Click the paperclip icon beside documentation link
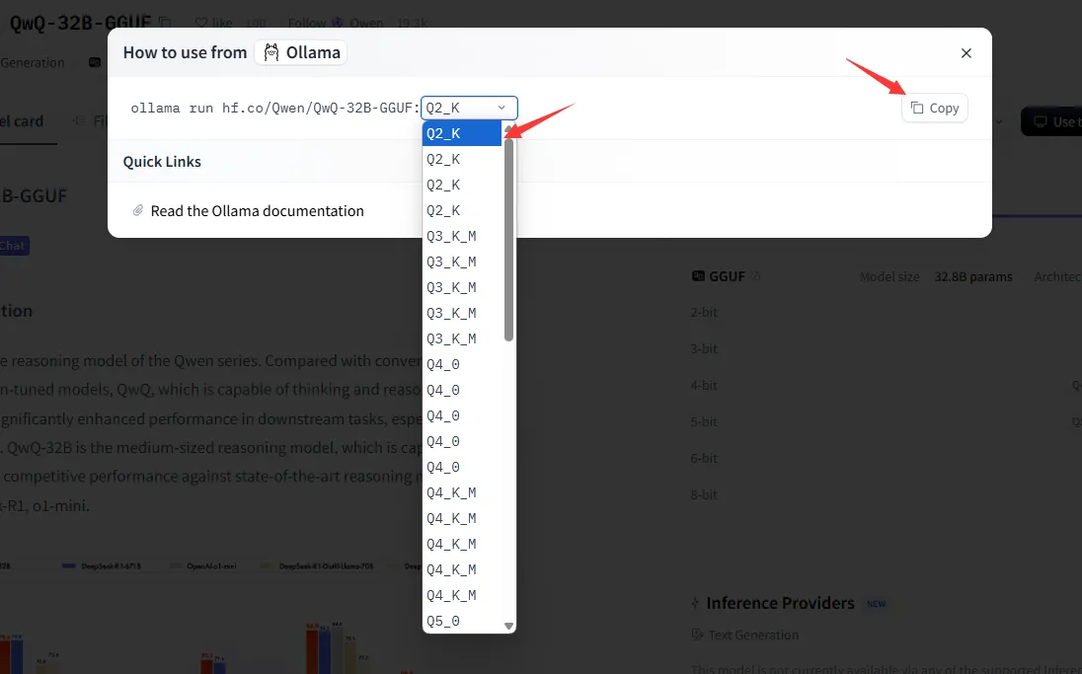This screenshot has height=674, width=1082. (138, 210)
